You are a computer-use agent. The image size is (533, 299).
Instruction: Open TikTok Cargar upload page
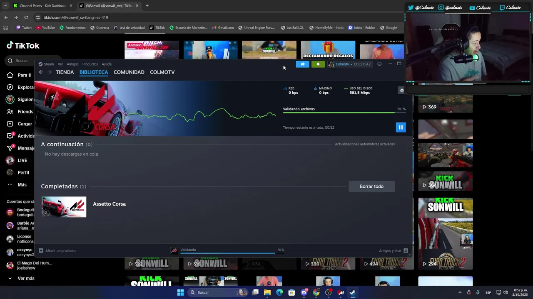(x=20, y=124)
